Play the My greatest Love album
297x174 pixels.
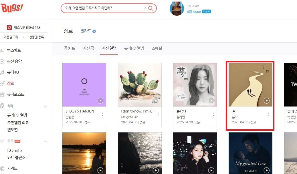(266, 170)
